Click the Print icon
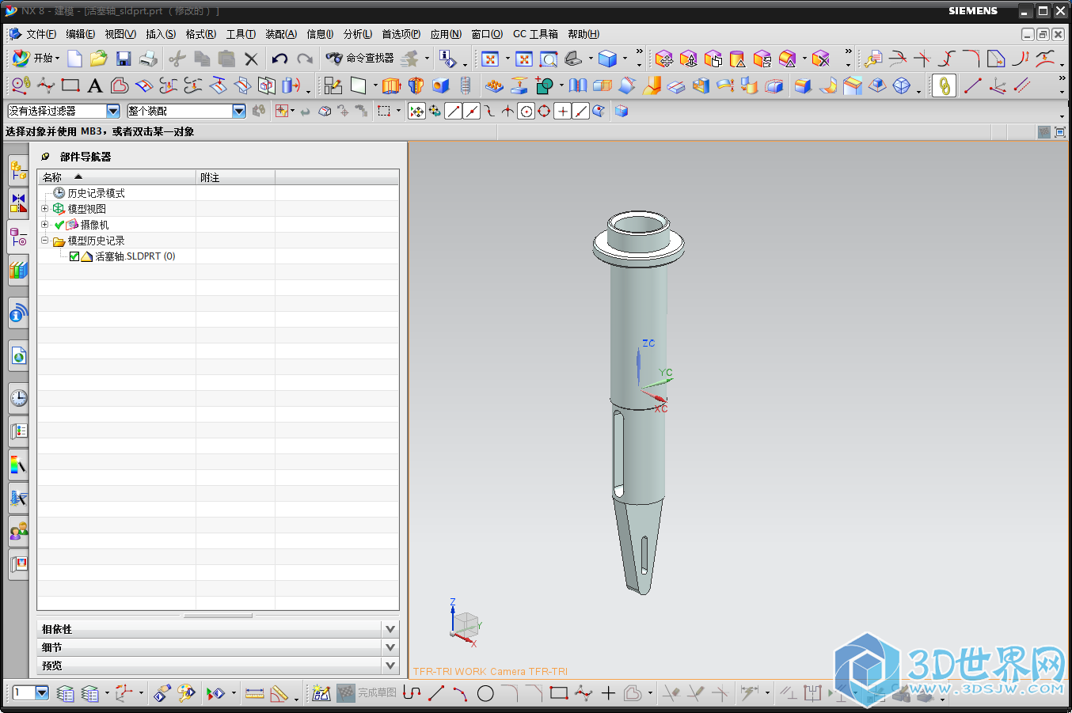1072x713 pixels. pos(148,59)
